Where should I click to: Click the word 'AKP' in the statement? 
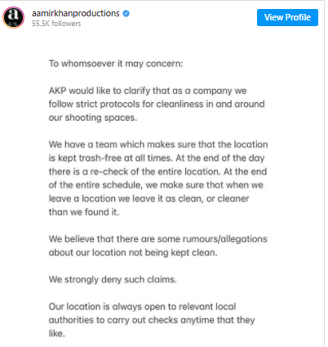point(57,91)
